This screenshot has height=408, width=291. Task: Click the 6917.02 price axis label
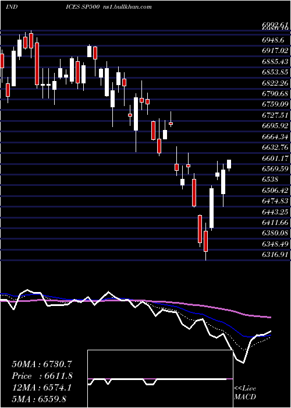pos(275,51)
